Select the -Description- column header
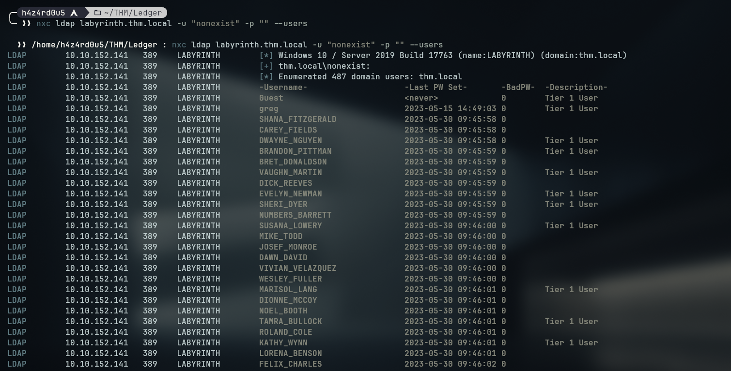 pyautogui.click(x=576, y=87)
